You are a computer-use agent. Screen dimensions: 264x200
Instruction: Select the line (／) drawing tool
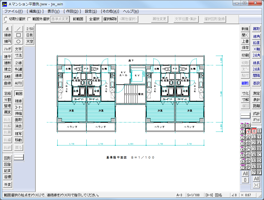point(19,29)
